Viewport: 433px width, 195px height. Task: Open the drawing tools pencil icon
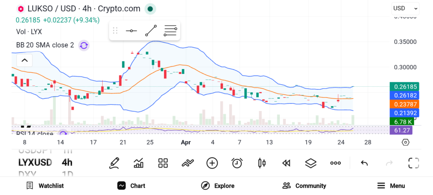pos(114,163)
